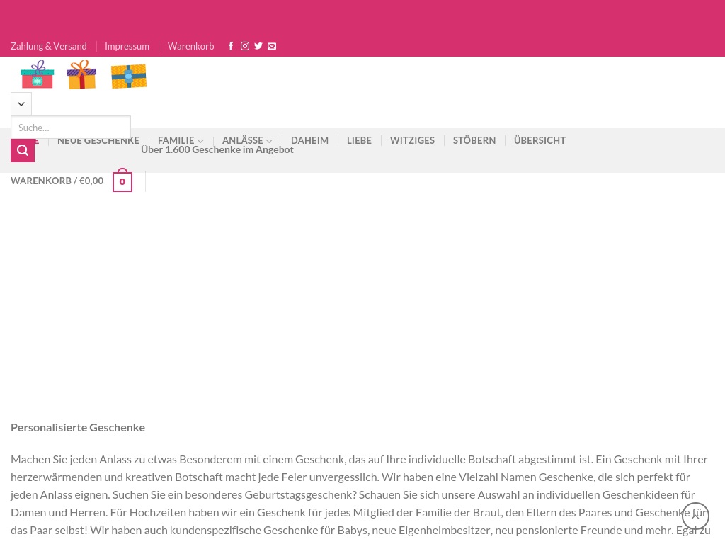Viewport: 725px width, 544px height.
Task: Expand the Anlässe menu dropdown
Action: coord(247,140)
